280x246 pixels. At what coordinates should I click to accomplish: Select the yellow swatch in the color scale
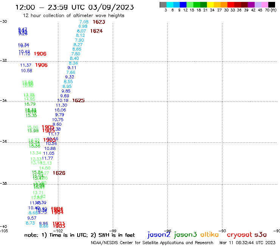(x=210, y=5)
